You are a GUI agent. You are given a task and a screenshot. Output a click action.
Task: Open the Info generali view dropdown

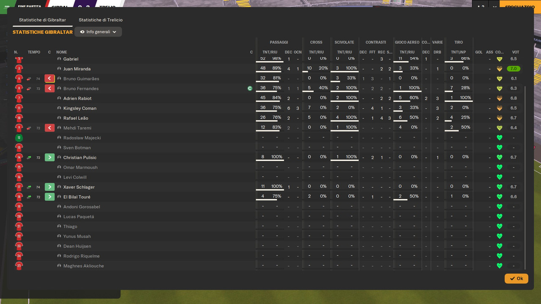pyautogui.click(x=98, y=32)
